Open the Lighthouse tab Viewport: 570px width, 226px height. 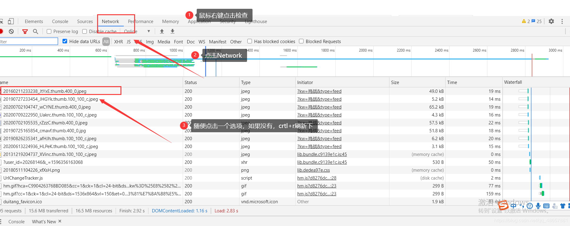point(256,22)
